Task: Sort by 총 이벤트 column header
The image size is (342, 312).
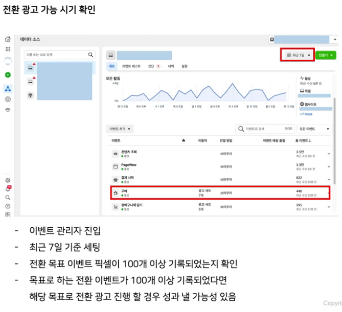Action: pyautogui.click(x=303, y=141)
